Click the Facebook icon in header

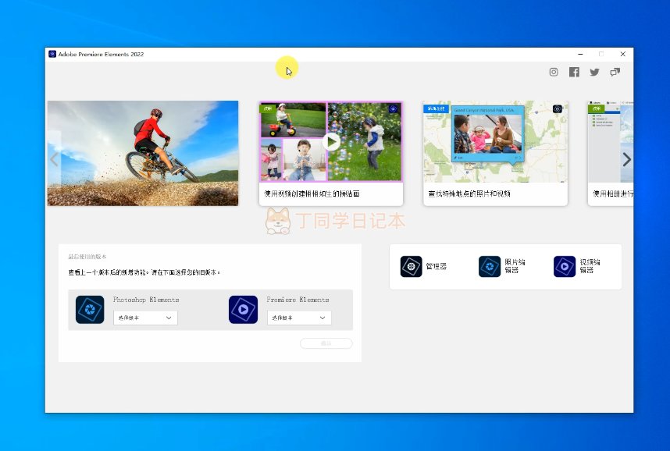click(574, 72)
